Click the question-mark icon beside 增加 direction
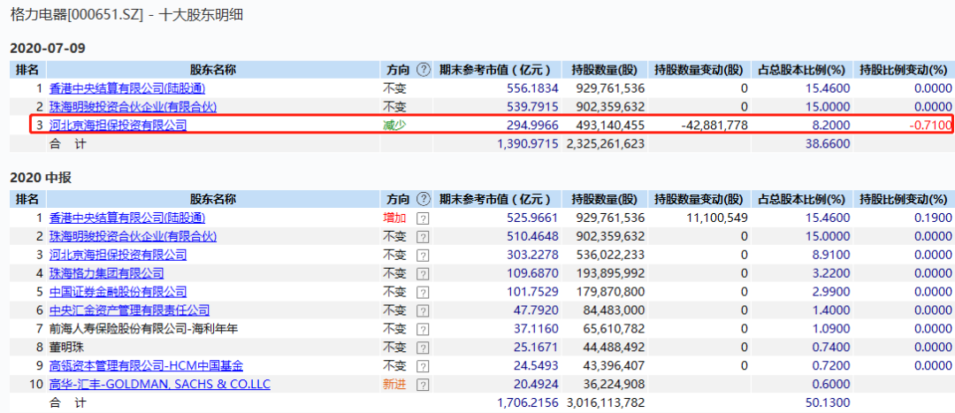The height and width of the screenshot is (413, 955). (422, 218)
